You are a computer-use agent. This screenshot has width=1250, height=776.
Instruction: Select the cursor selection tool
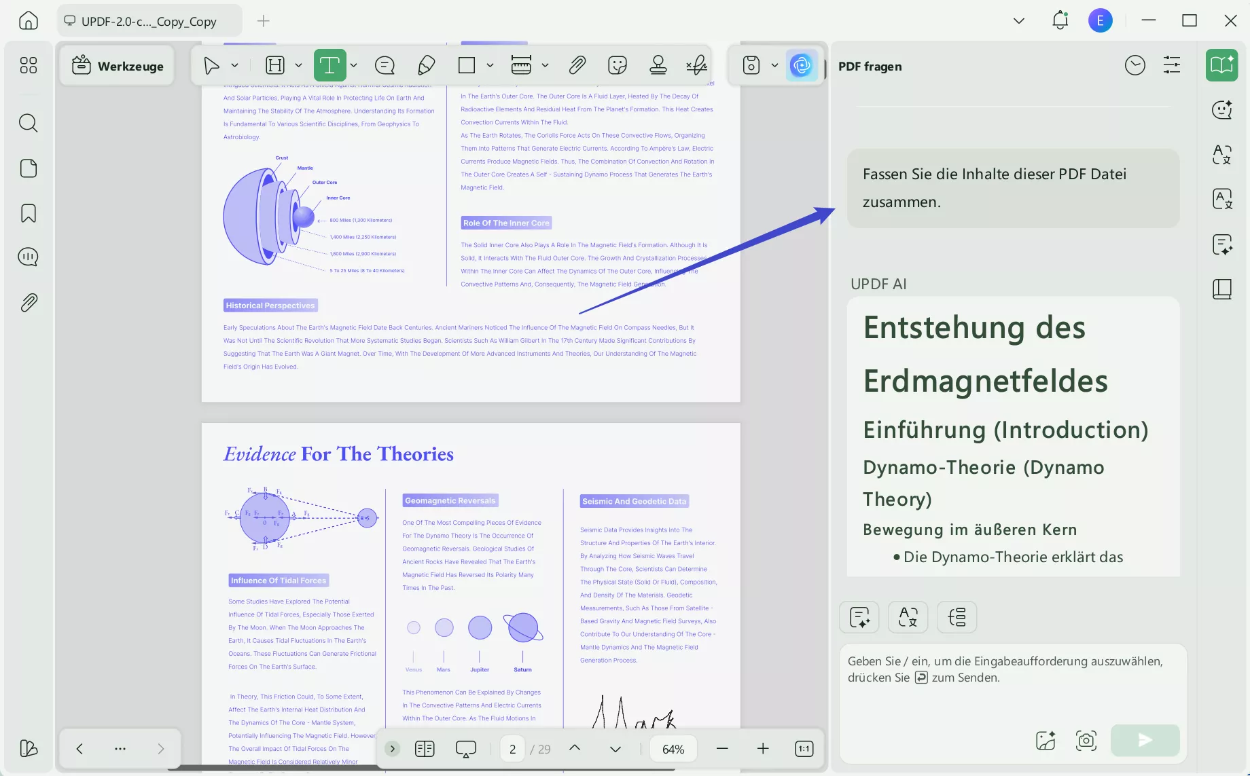click(211, 66)
